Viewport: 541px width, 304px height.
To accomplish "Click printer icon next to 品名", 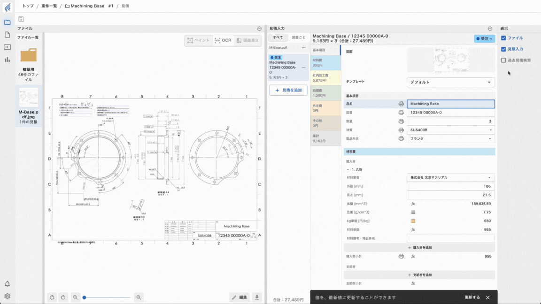I will [401, 104].
